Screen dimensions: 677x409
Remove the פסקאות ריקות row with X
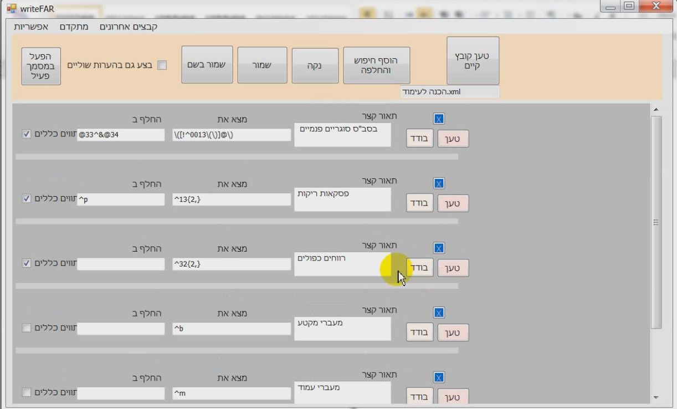tap(439, 183)
